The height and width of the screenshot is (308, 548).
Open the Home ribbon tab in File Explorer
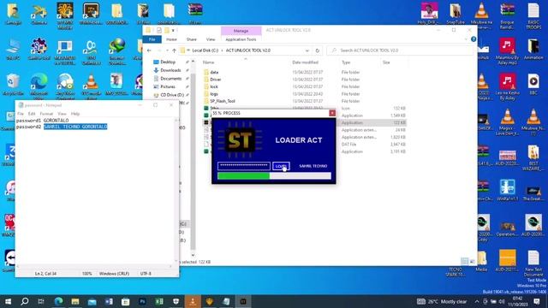[171, 39]
